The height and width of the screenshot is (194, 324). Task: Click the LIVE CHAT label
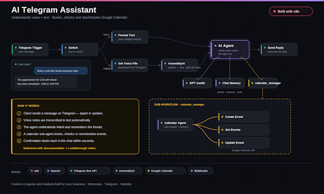[x=24, y=64]
